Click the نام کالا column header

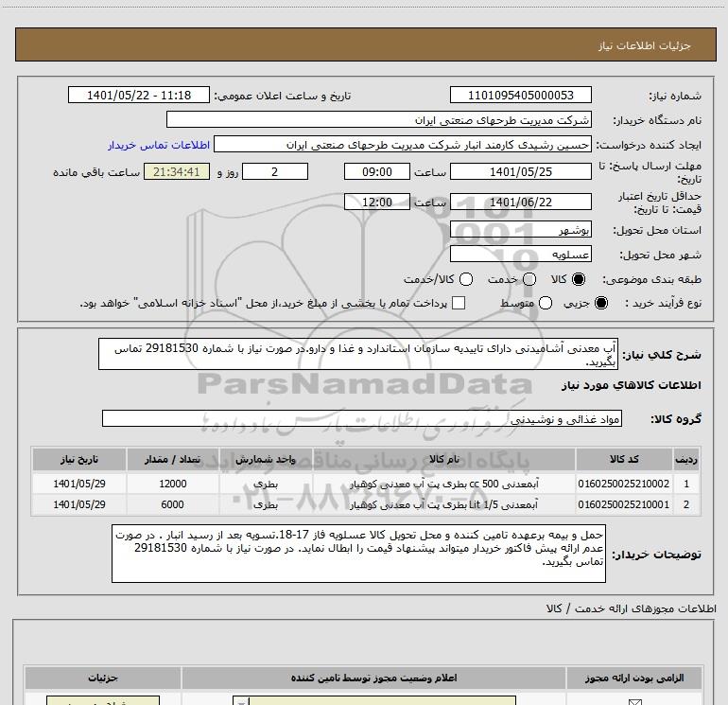click(444, 459)
